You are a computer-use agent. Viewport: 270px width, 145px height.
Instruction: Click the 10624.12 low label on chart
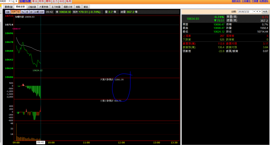click(37, 71)
